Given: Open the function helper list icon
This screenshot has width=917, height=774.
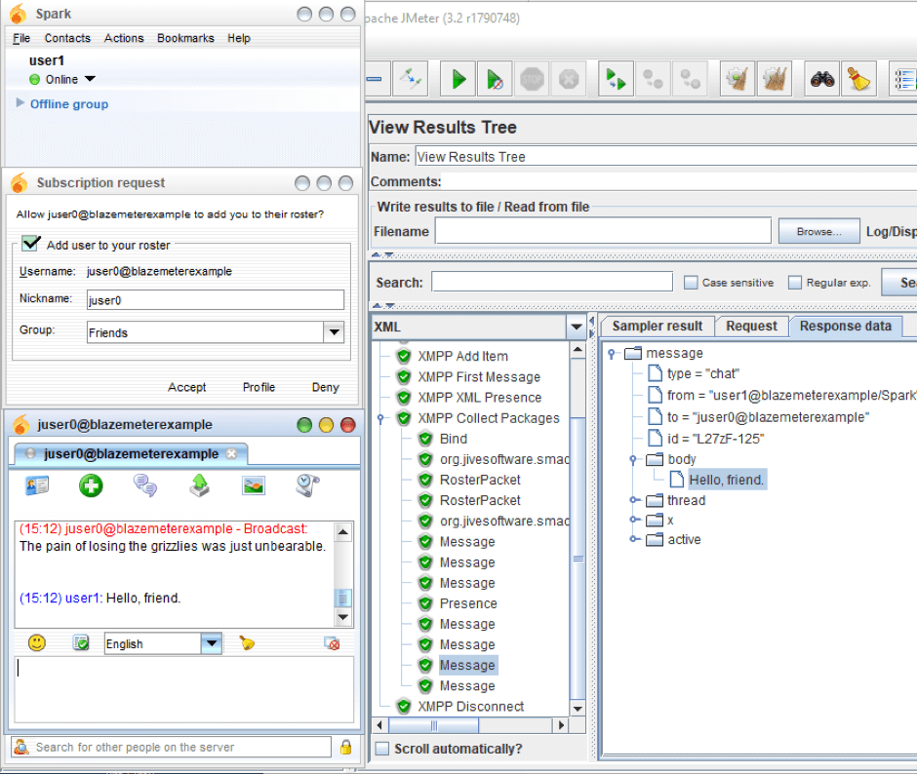Looking at the screenshot, I should (x=903, y=79).
